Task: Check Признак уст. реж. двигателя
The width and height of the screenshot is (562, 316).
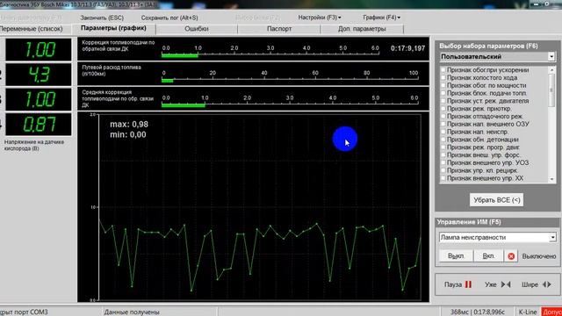Action: coord(443,101)
